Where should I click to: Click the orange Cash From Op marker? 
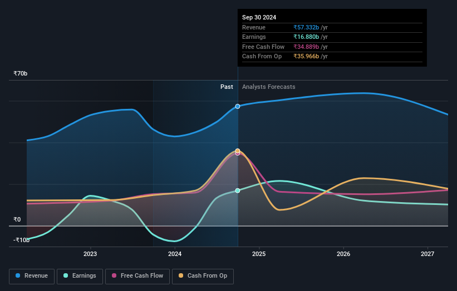point(238,150)
